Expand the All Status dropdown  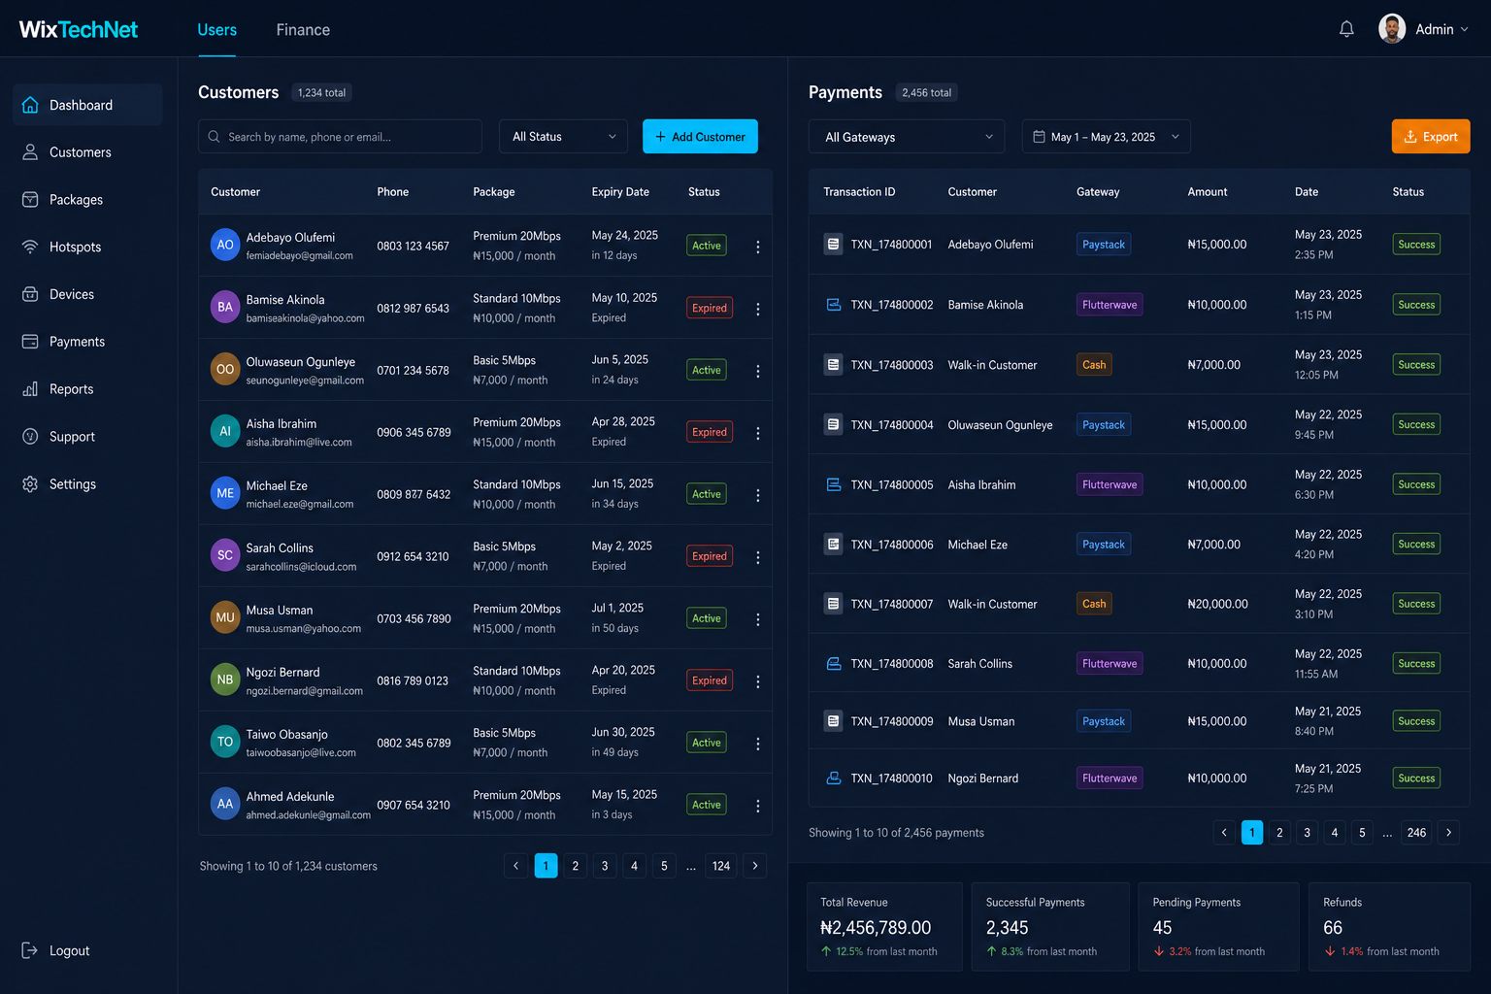click(563, 137)
